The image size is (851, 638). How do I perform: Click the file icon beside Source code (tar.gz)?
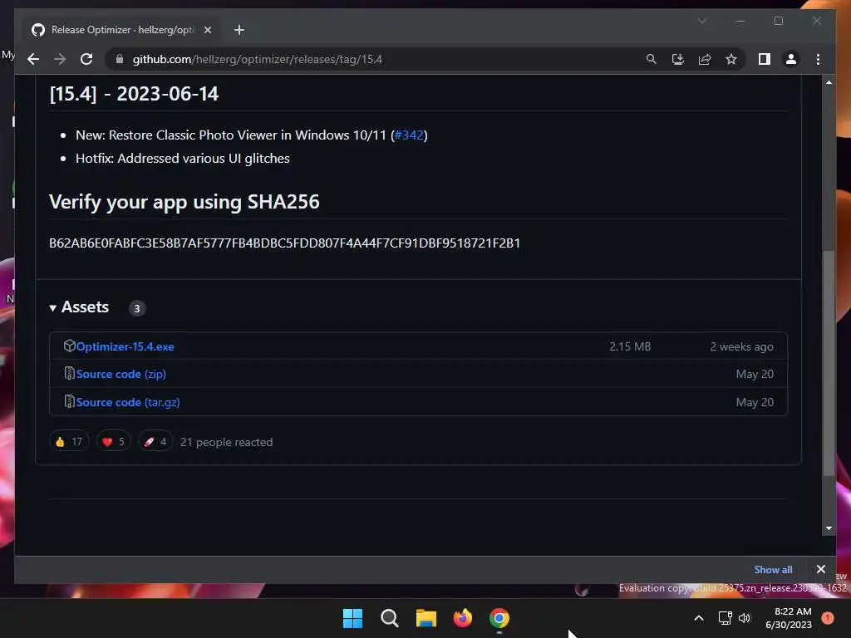click(70, 402)
